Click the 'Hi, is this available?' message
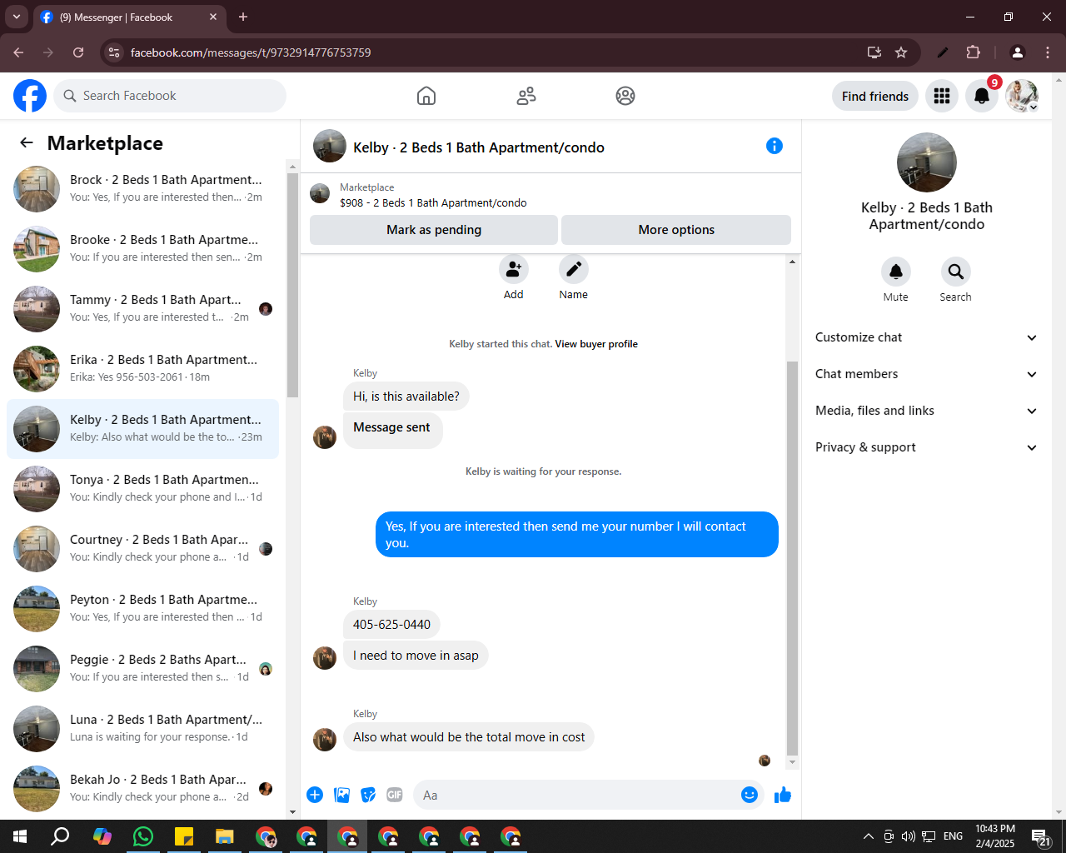This screenshot has height=853, width=1066. pos(406,397)
